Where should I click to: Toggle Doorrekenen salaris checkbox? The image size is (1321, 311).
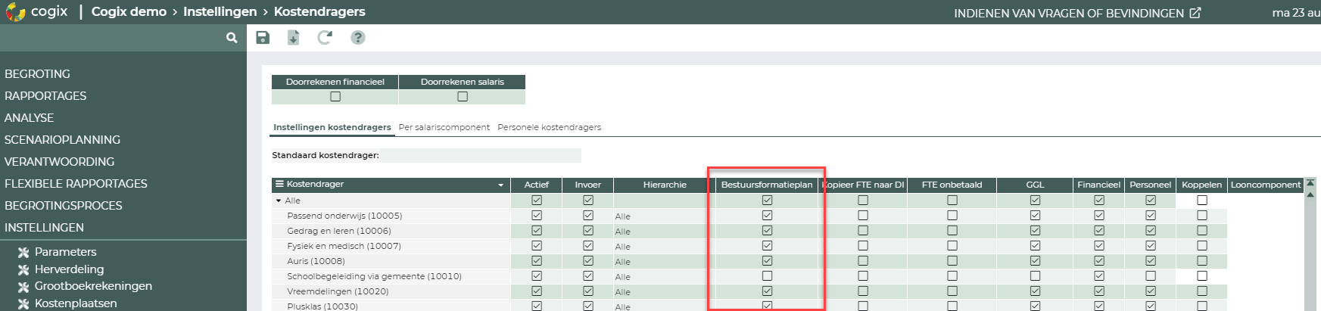pos(463,97)
